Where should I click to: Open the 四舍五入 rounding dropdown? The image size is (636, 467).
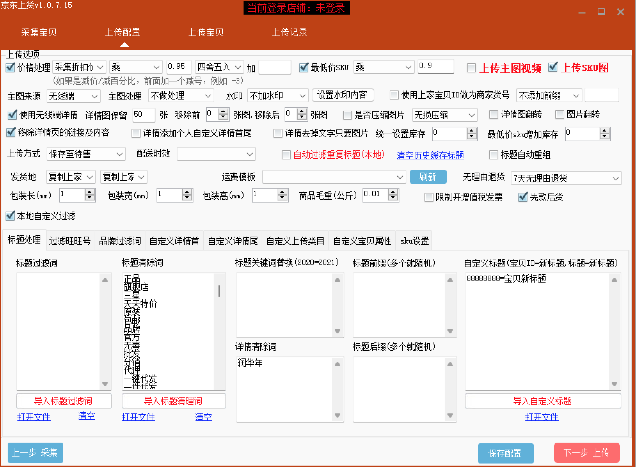219,67
